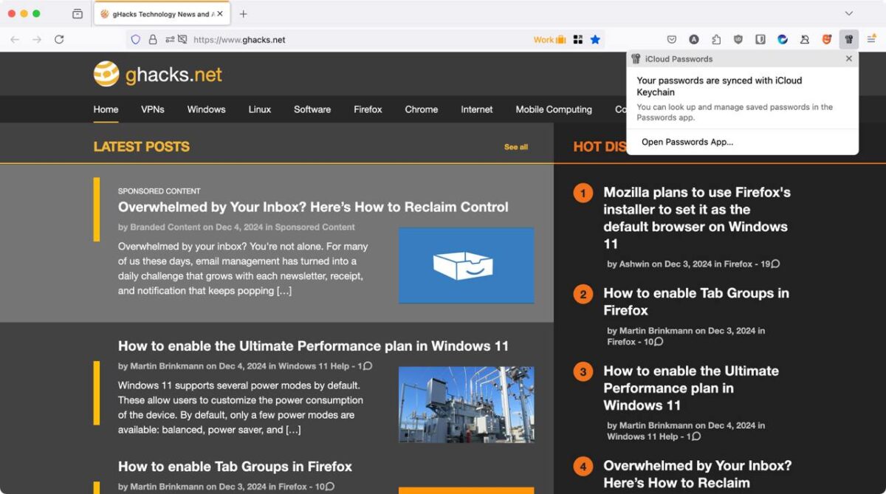The height and width of the screenshot is (494, 886).
Task: Click the iCloud Passwords key toolbar icon
Action: 849,39
